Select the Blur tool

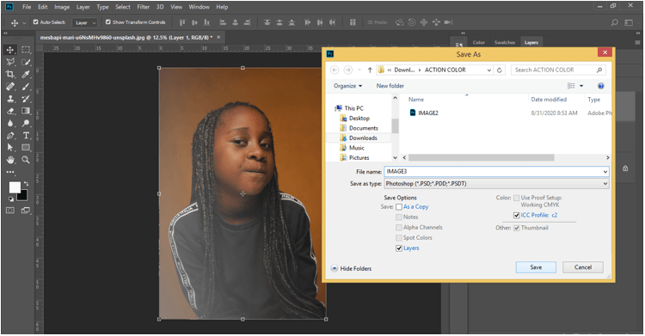click(x=10, y=123)
